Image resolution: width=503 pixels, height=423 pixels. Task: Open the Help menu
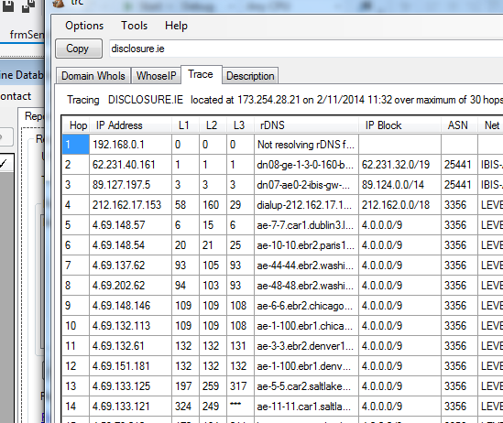(x=176, y=26)
